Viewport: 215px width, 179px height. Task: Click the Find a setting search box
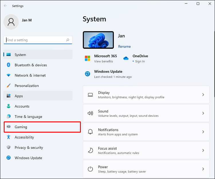(x=38, y=40)
